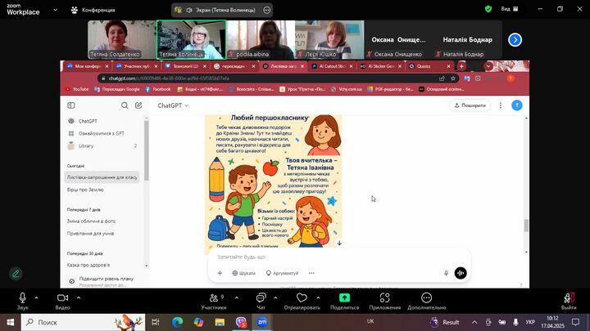Select Тетяна Солдатенко video thumbnail
Viewport: 590px width, 331px height.
point(121,40)
